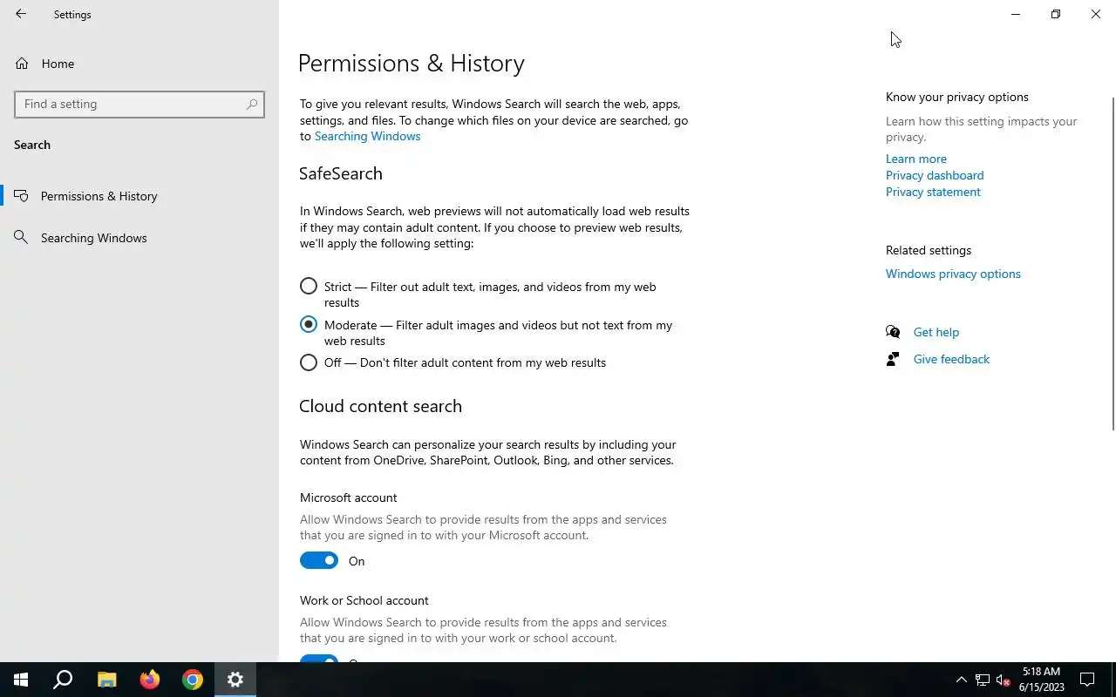The height and width of the screenshot is (697, 1116).
Task: Click the page's vertical scrollbar
Action: point(1113,261)
